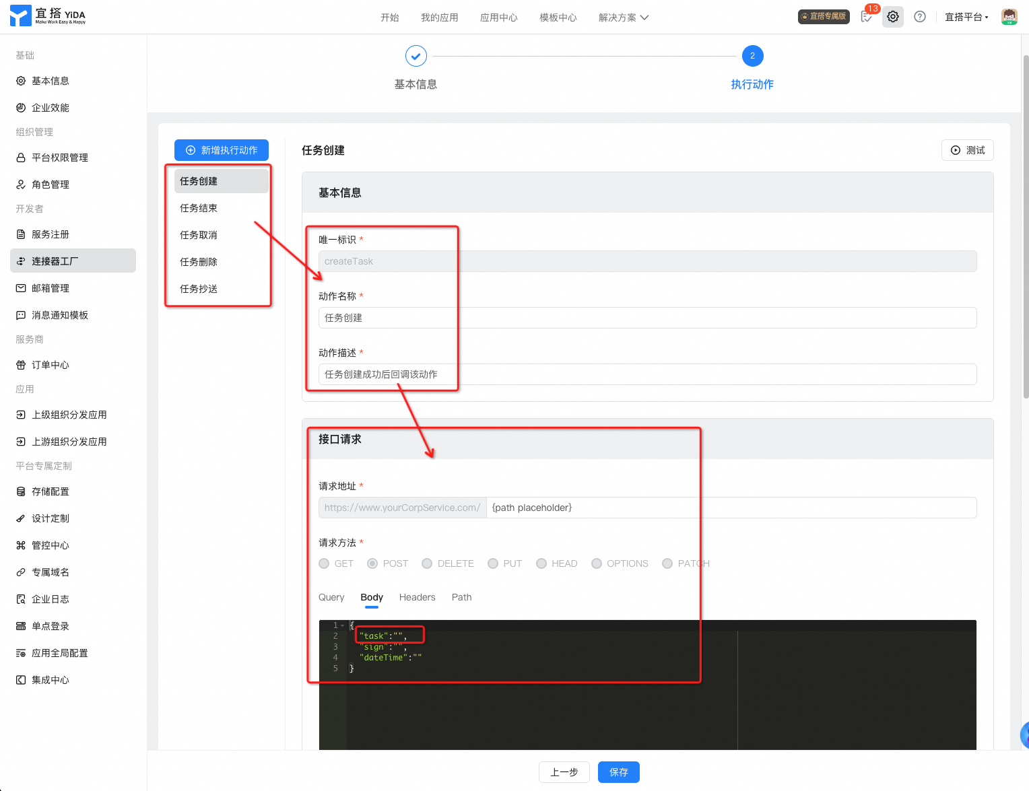The width and height of the screenshot is (1029, 791).
Task: Click the 保存 save button
Action: pos(619,772)
